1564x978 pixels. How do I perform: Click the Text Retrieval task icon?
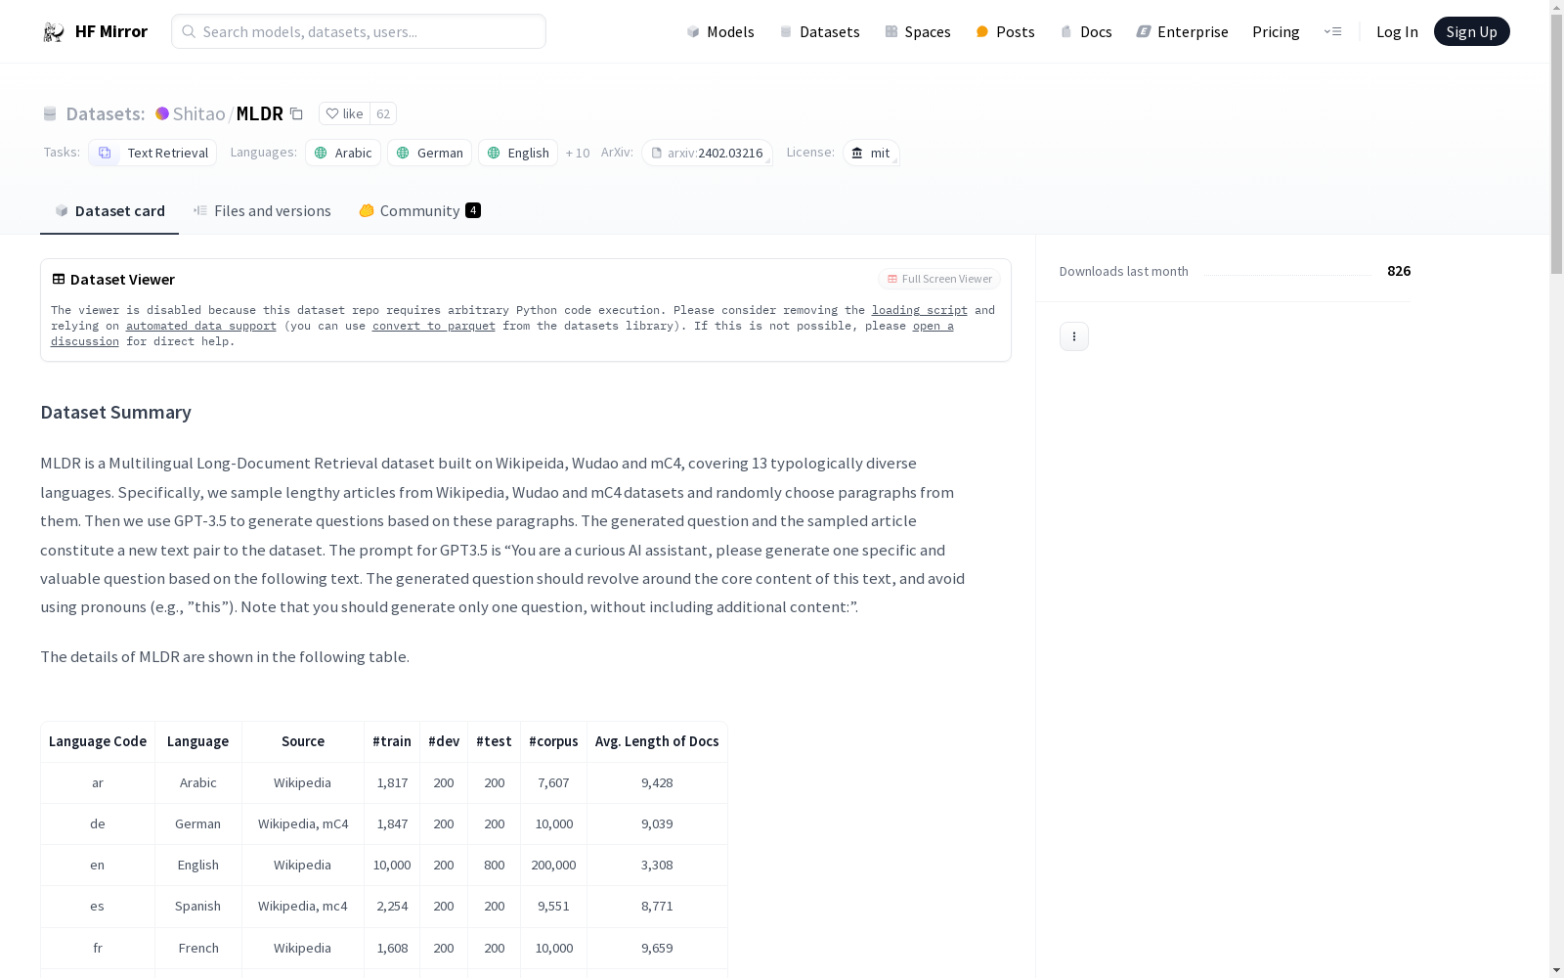pyautogui.click(x=105, y=153)
